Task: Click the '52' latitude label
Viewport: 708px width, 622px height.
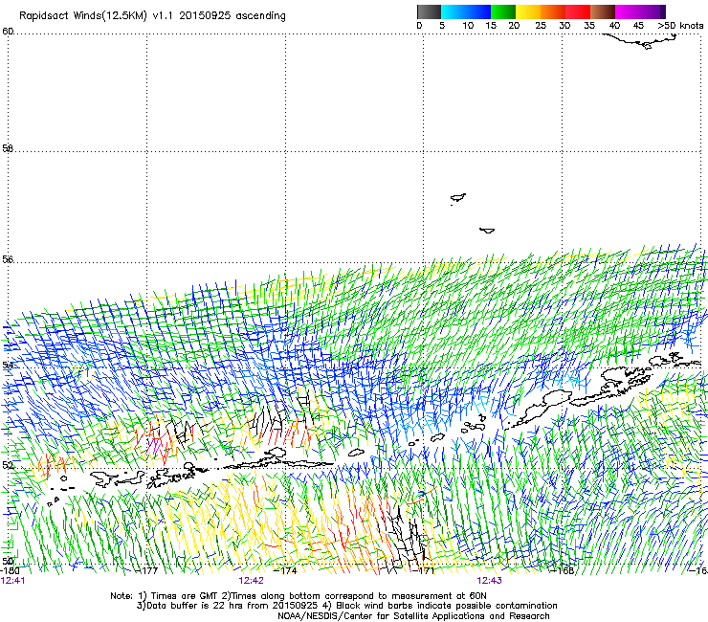Action: (8, 465)
